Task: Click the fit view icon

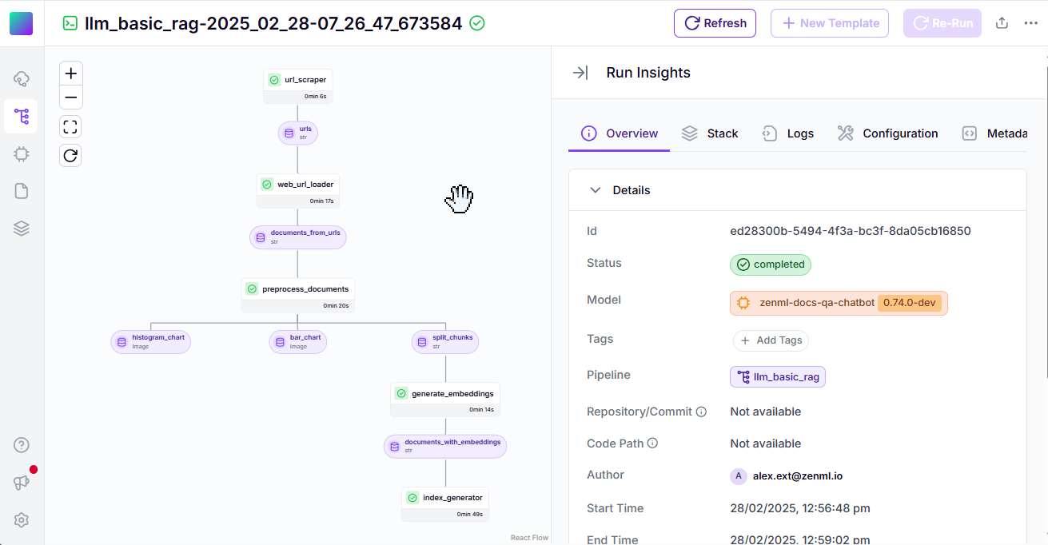Action: click(70, 127)
